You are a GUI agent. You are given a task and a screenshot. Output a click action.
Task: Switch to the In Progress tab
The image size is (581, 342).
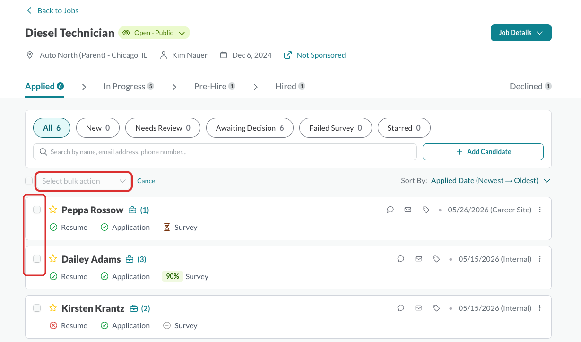click(129, 87)
